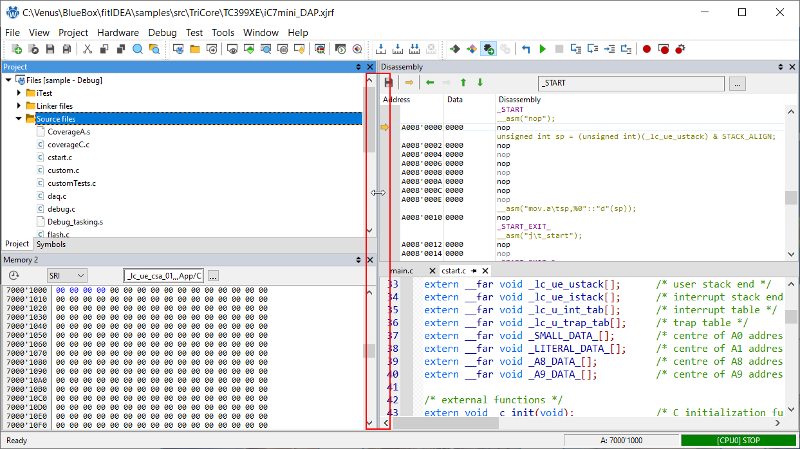Switch to the main.c editor tab
Screen dimensions: 800x449
coord(402,271)
